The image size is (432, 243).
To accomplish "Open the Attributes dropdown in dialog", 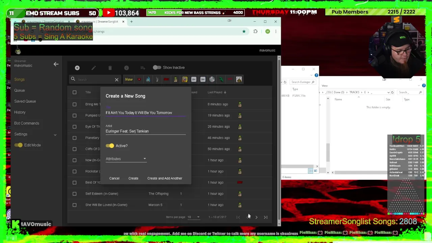I will pos(126,159).
